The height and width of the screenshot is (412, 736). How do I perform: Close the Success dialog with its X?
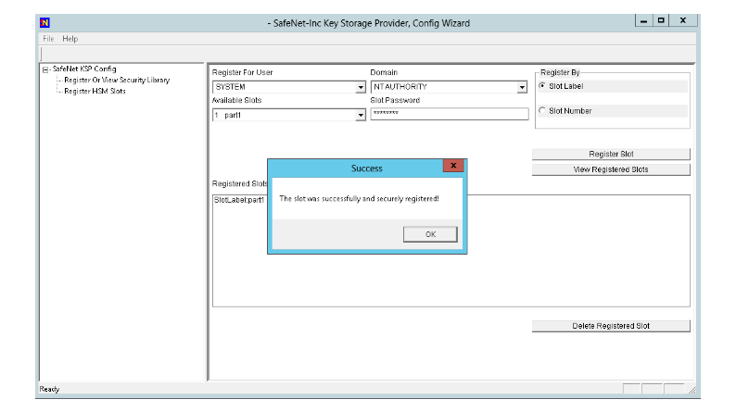pyautogui.click(x=453, y=166)
